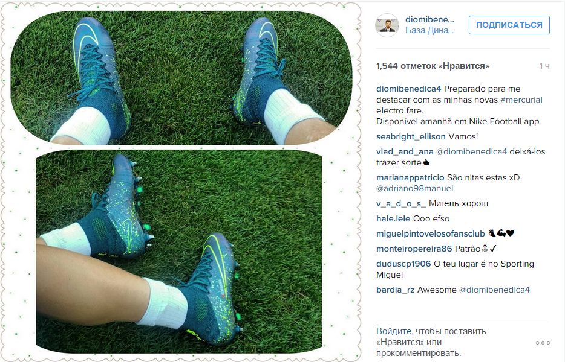Open hale.lele's profile
The height and width of the screenshot is (362, 565).
click(393, 218)
